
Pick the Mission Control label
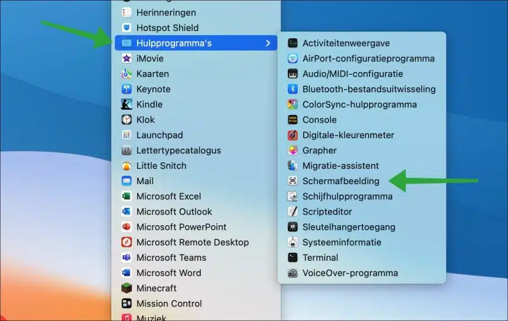pos(169,303)
